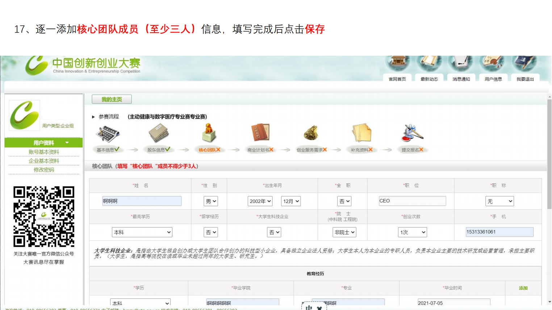Open the 创业服务需求 step icon
552x310 pixels.
pos(311,133)
